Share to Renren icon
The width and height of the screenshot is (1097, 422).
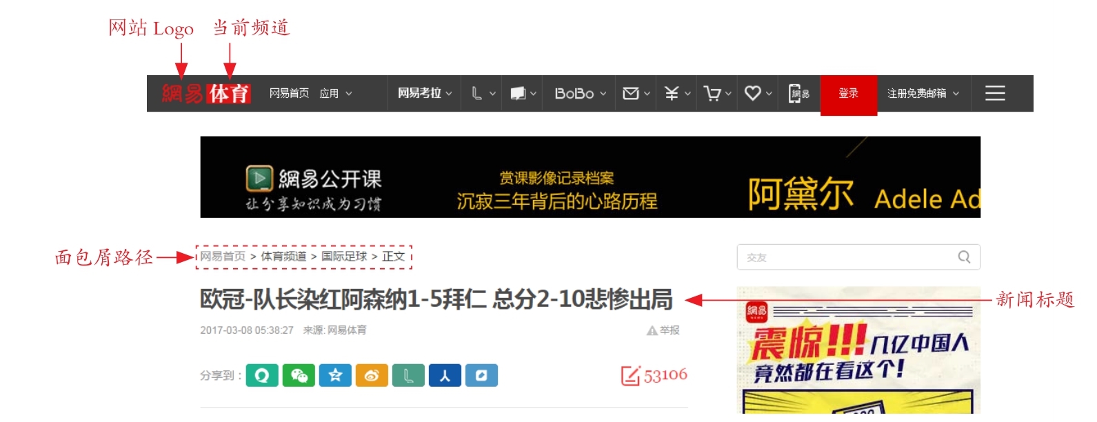[445, 375]
